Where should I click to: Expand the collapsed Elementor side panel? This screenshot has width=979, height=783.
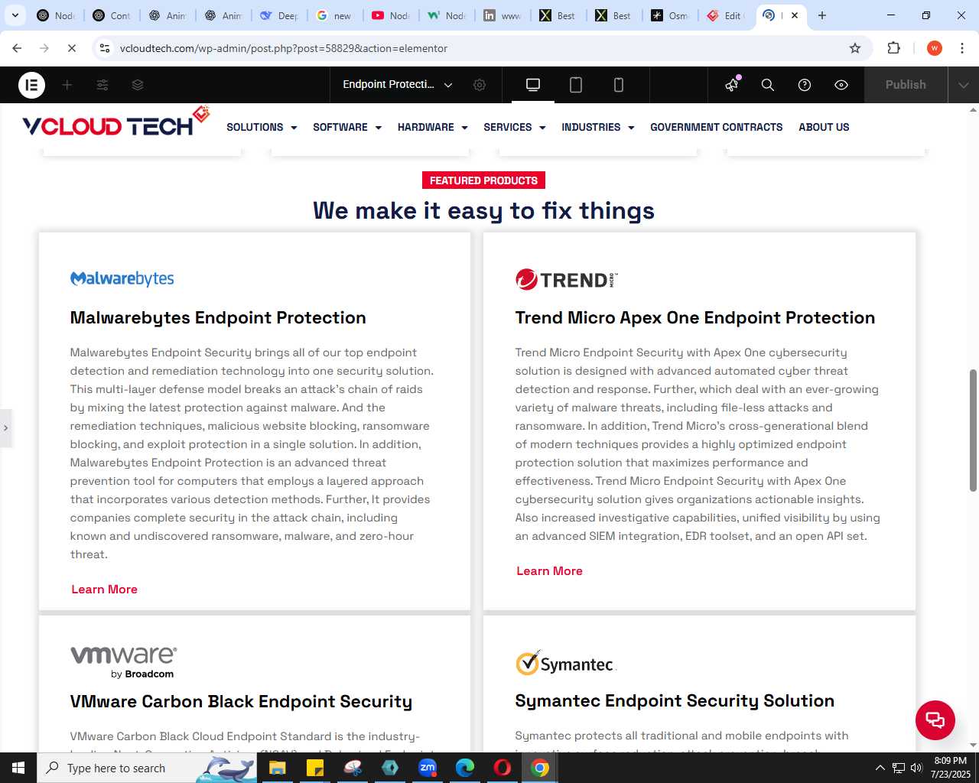[x=5, y=427]
